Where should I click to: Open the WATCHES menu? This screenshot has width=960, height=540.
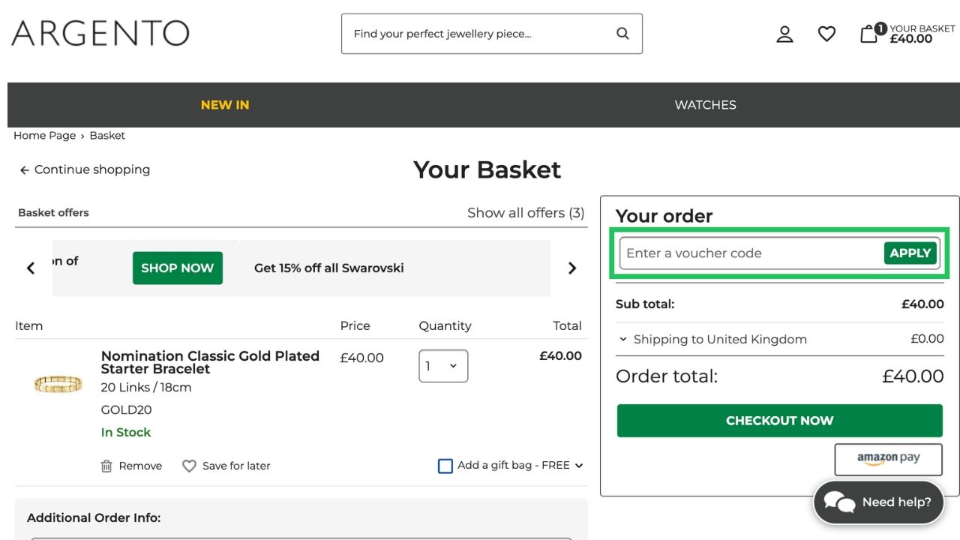pos(705,105)
